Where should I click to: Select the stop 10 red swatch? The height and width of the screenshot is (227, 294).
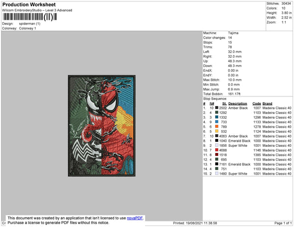tap(217, 150)
